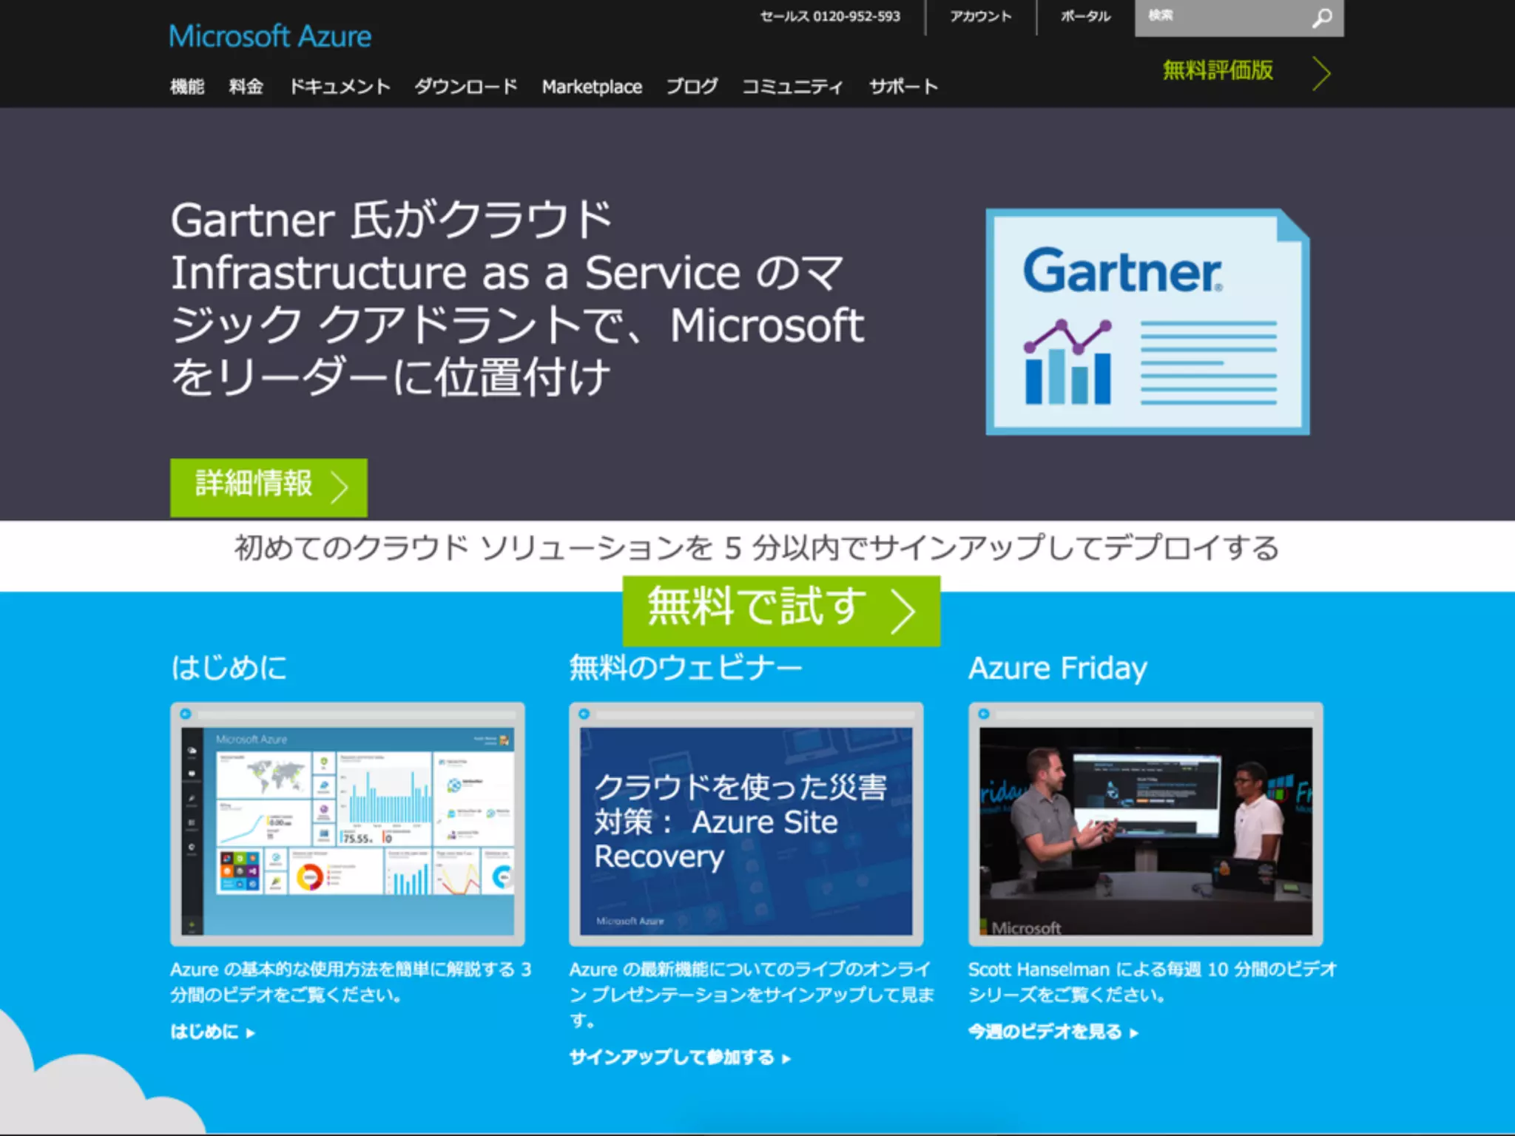
Task: Open the ポータル link
Action: click(1086, 16)
